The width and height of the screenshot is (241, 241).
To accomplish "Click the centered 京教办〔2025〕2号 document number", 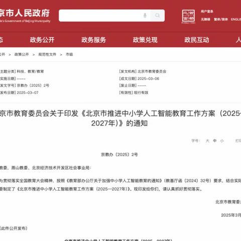I will pyautogui.click(x=119, y=155).
